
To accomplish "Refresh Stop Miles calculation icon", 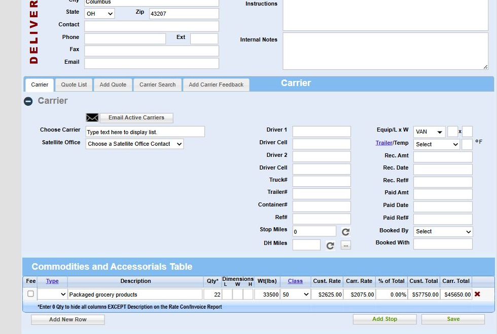I will point(345,232).
